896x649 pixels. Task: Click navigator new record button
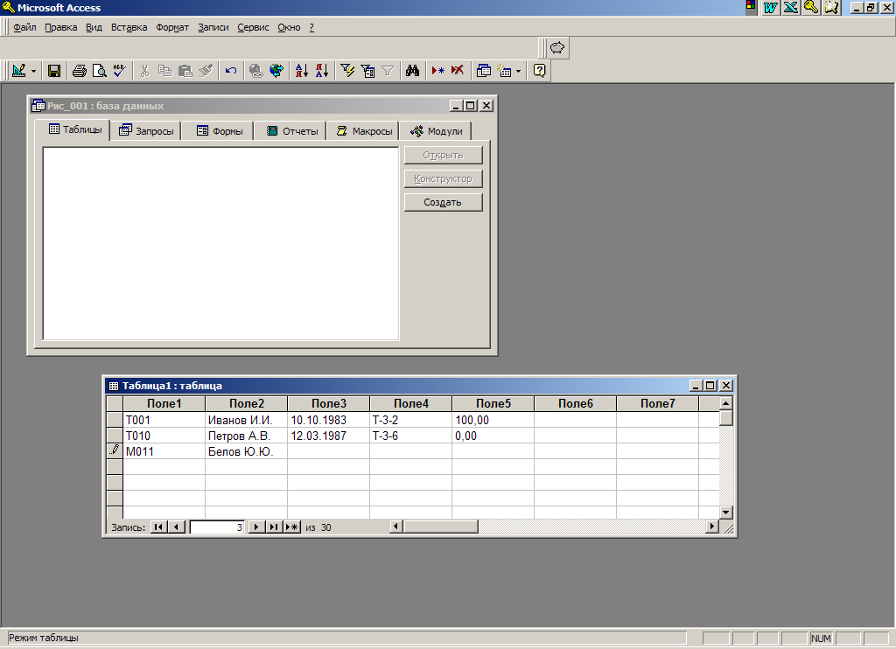292,527
